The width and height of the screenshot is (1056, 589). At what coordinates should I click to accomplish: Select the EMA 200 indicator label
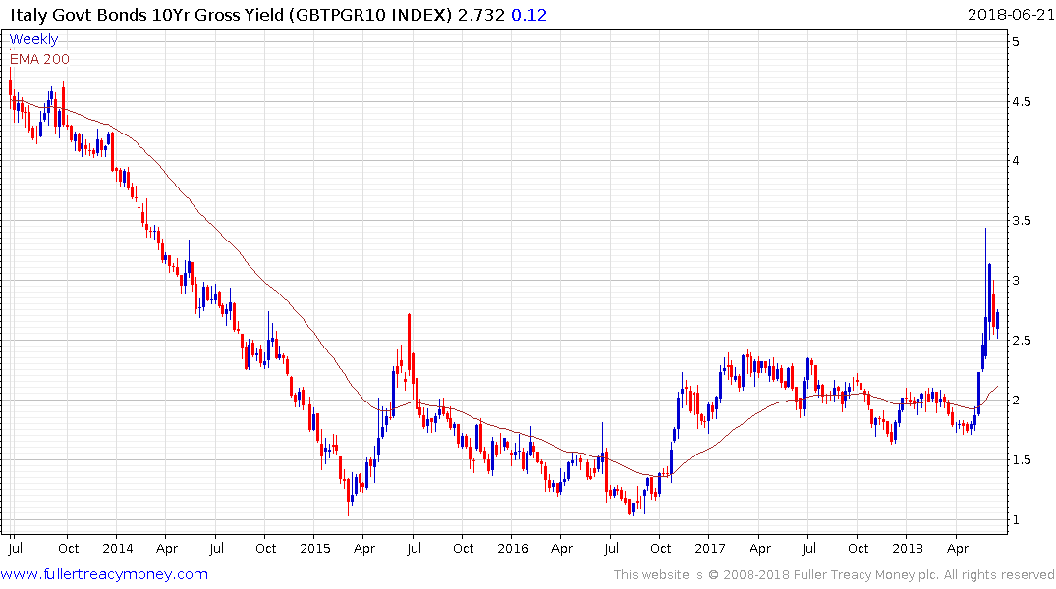pos(39,58)
